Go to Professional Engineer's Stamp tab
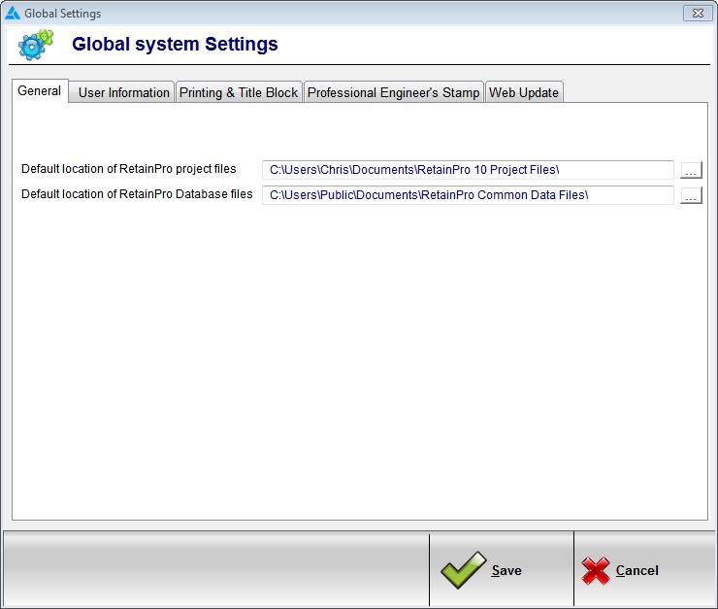 (393, 92)
